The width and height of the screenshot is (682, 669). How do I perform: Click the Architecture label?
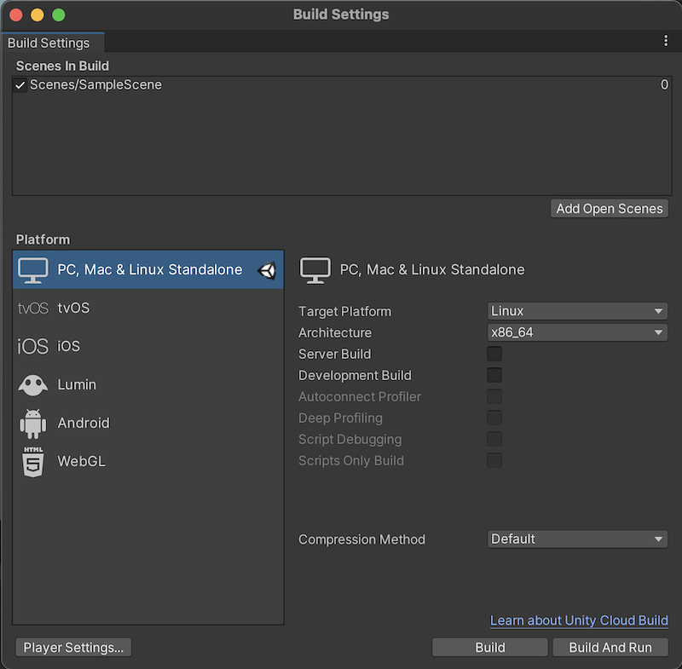(335, 333)
